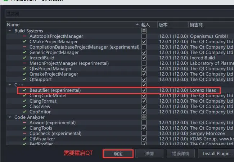This screenshot has height=162, width=234.
Task: Click the green check icon beside Beautifier
Action: tap(24, 90)
